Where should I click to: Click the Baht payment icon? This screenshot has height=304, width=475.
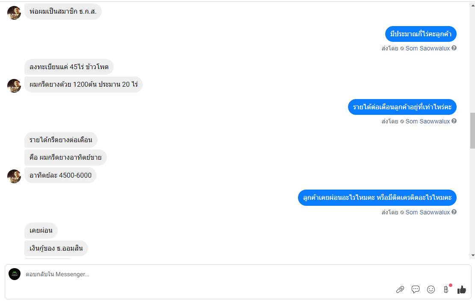point(446,289)
